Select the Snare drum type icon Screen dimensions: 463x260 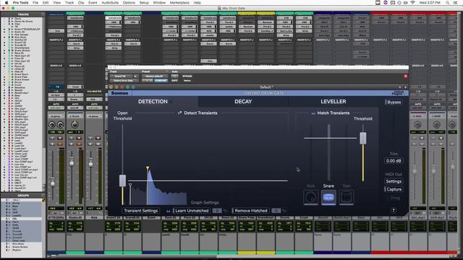tap(328, 197)
